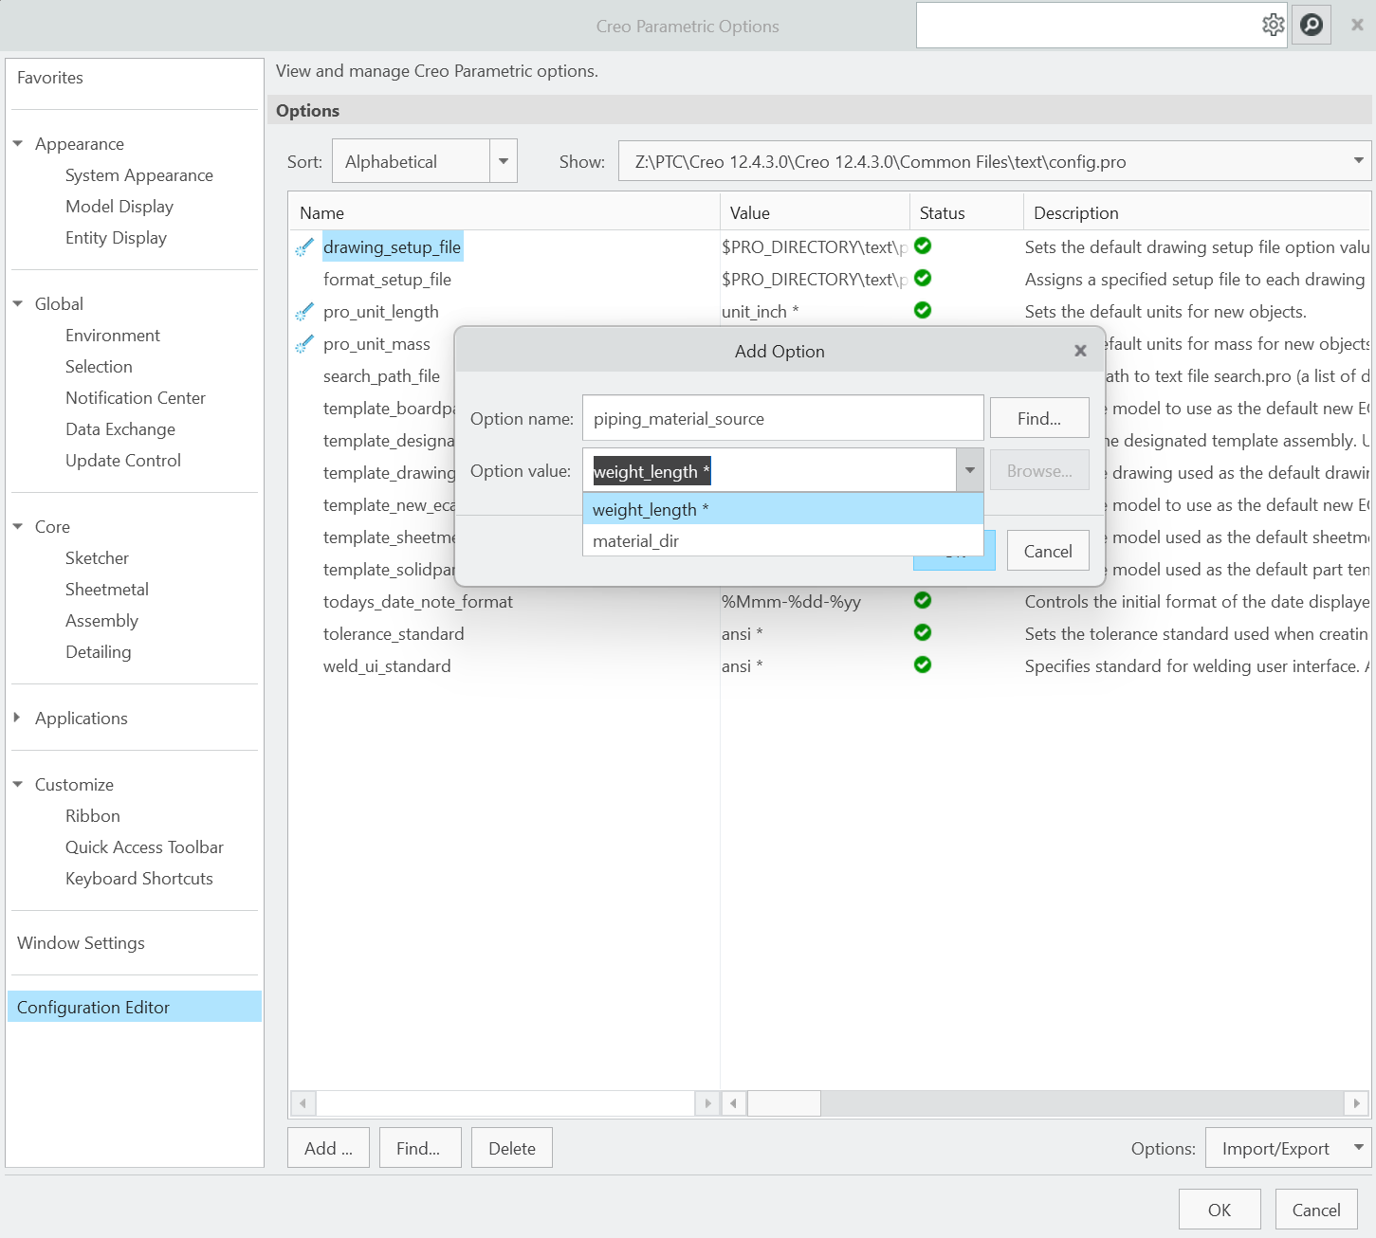Select Configuration Editor in sidebar
The image size is (1376, 1238).
(134, 1007)
